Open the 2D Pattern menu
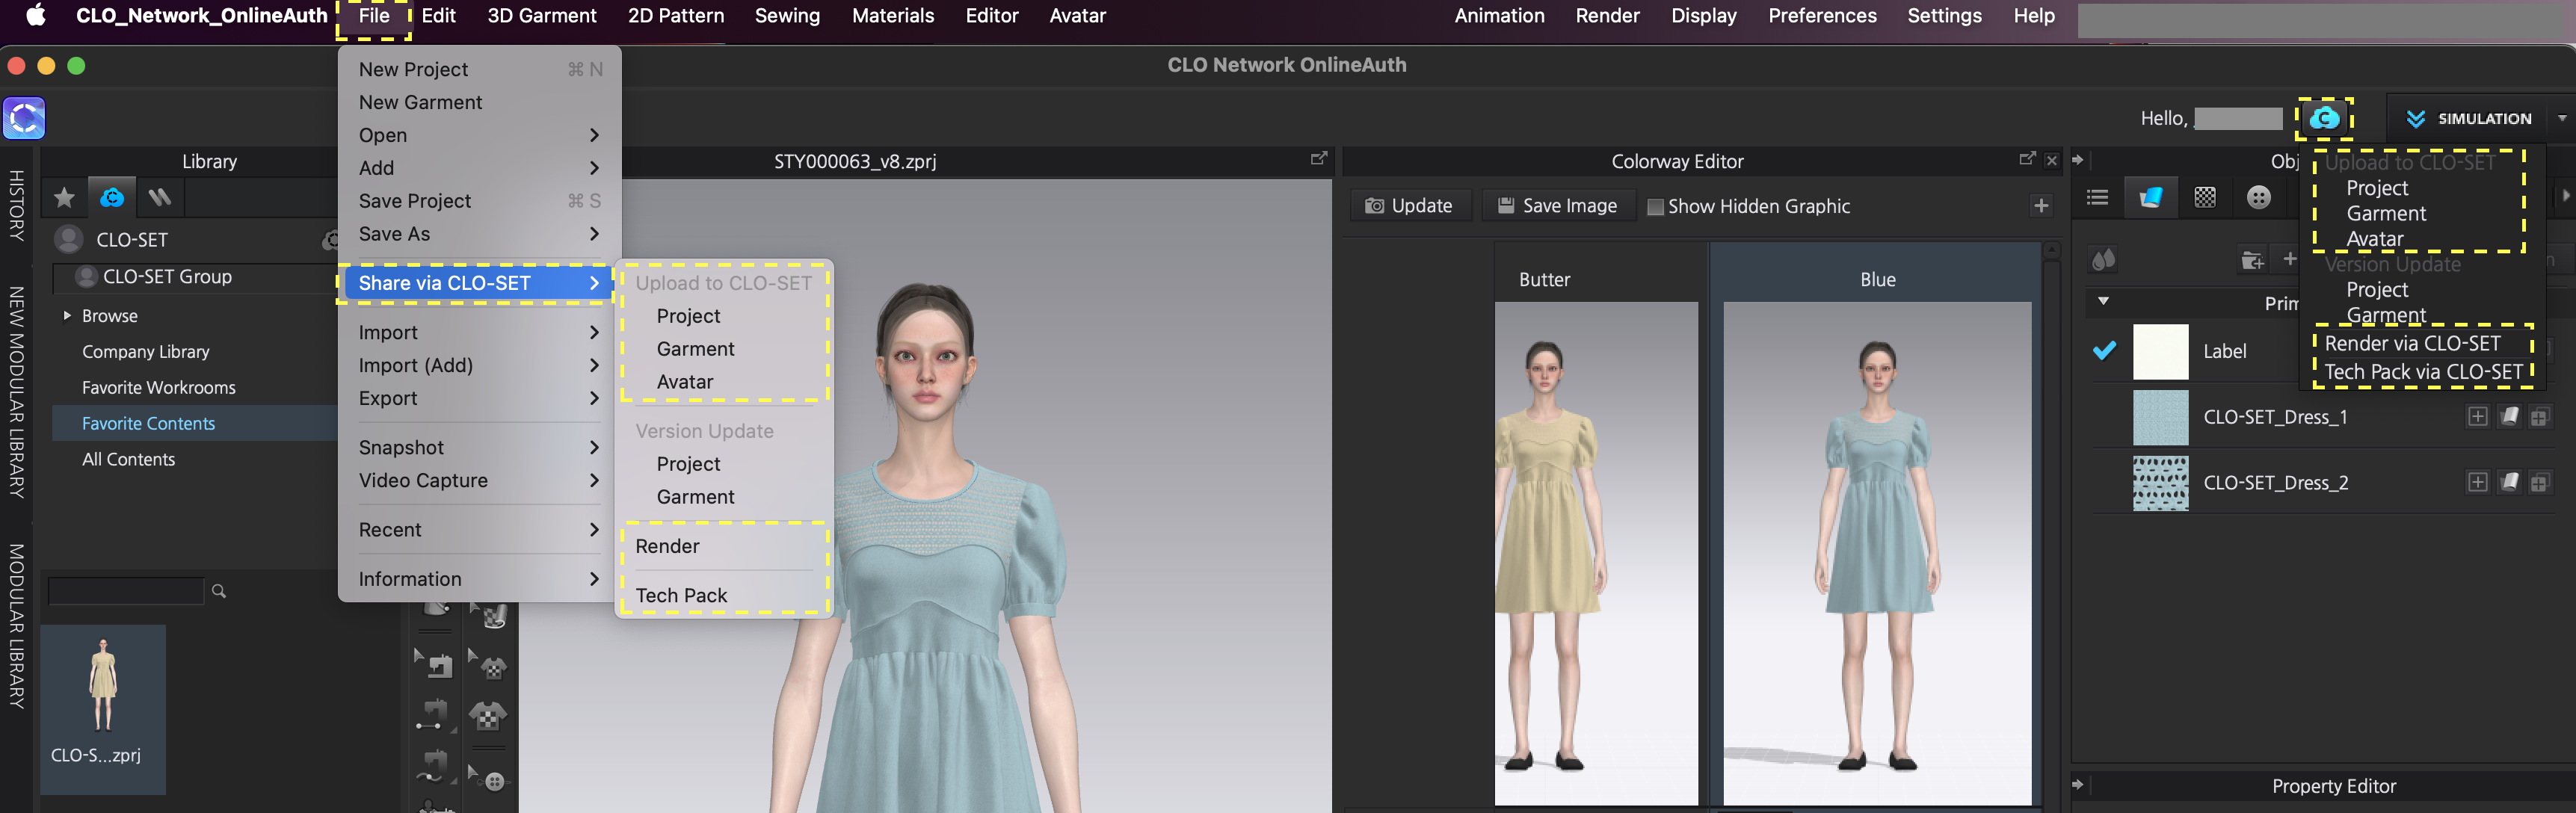Viewport: 2576px width, 813px height. point(676,16)
